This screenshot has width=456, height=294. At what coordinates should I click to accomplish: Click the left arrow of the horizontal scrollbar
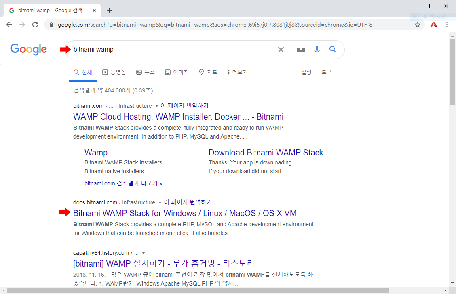(x=4, y=290)
